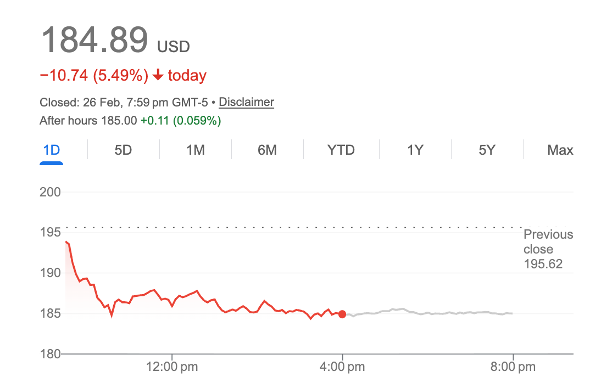The image size is (590, 383).
Task: Open the Disclaimer link
Action: (246, 102)
